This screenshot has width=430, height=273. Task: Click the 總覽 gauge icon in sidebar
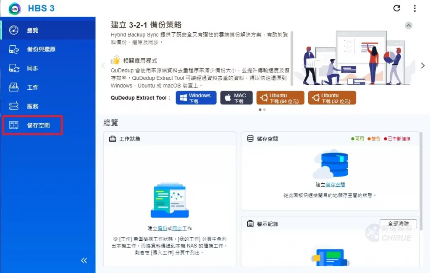pos(14,30)
